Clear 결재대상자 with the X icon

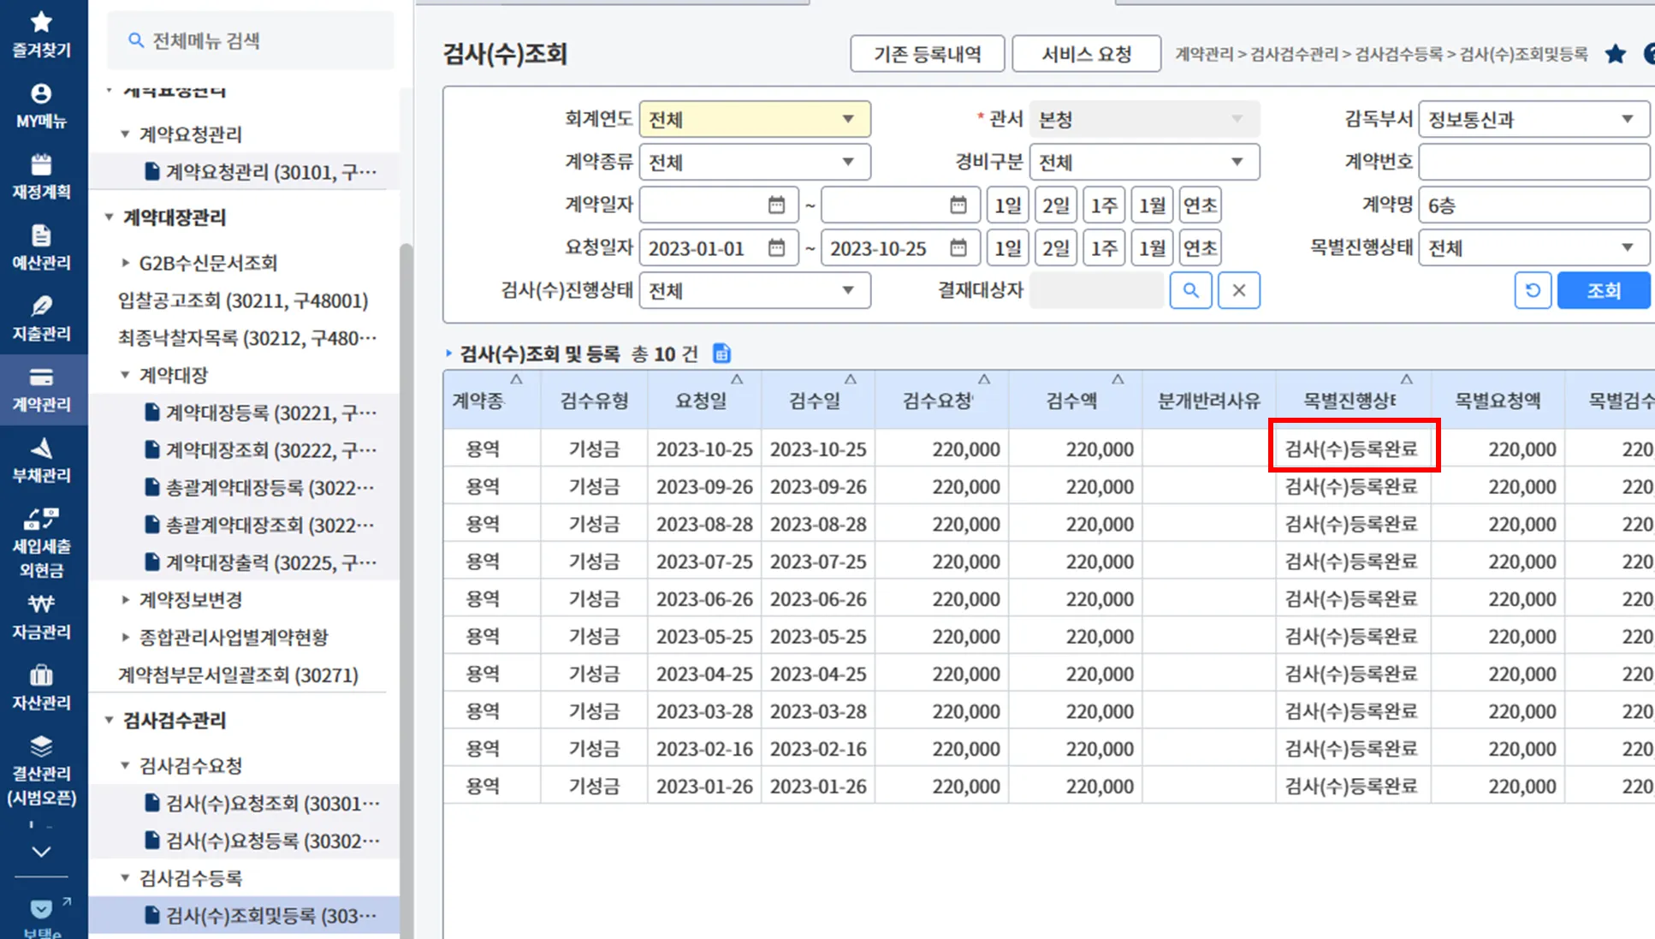coord(1238,290)
